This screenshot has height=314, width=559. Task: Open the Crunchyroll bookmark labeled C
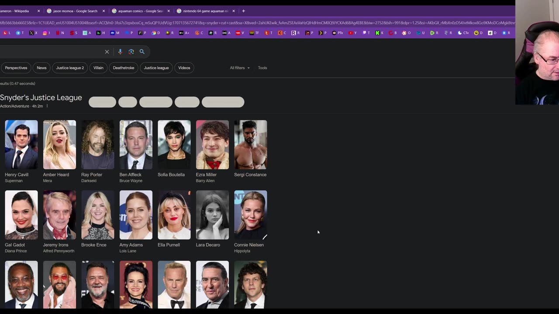199,33
